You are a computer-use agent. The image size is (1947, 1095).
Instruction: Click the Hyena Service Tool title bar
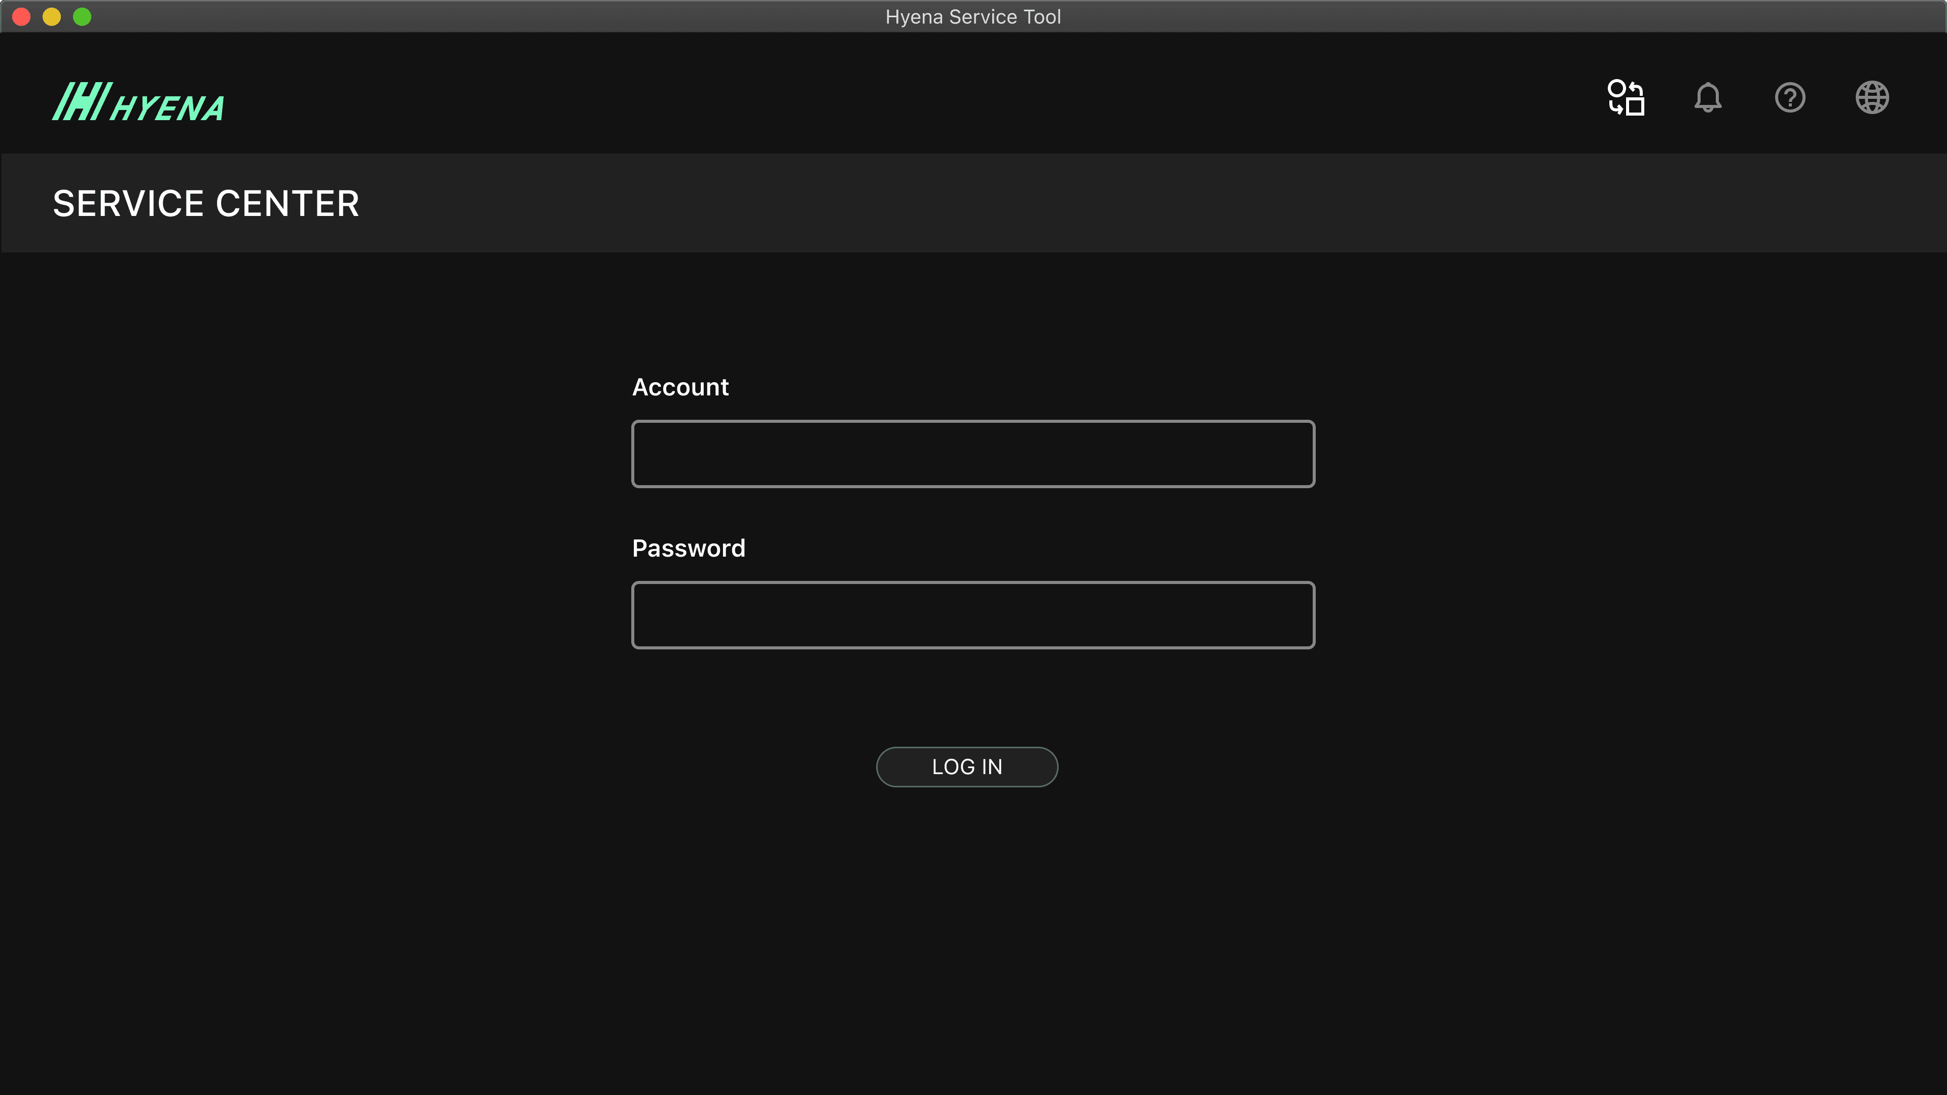point(973,16)
